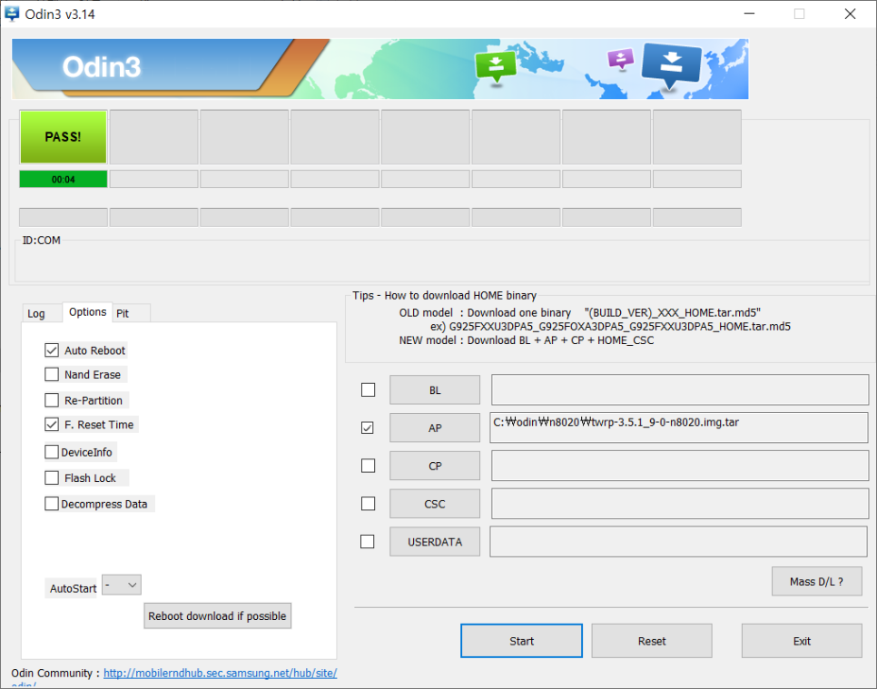The width and height of the screenshot is (877, 689).
Task: Tick the checkbox next to BL
Action: 368,389
